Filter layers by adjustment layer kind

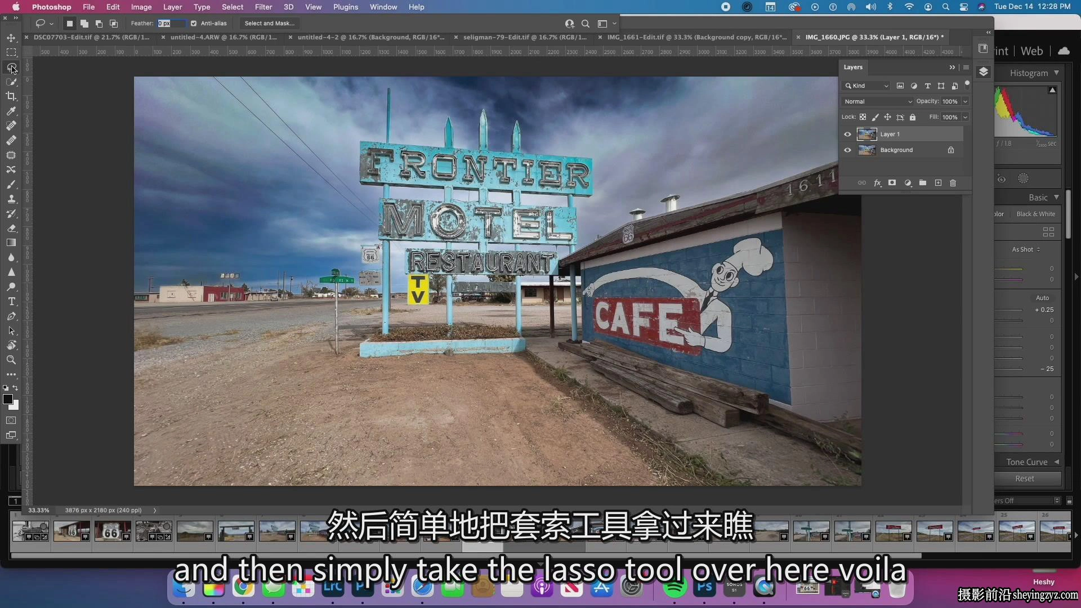click(914, 86)
